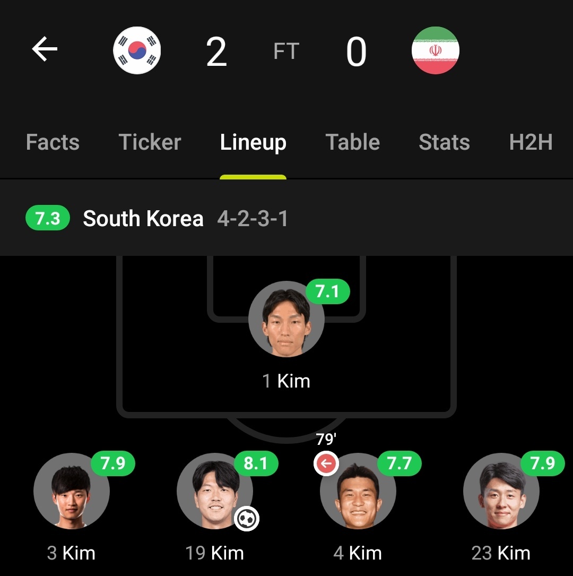The height and width of the screenshot is (576, 573).
Task: Tap the FT match status label
Action: [286, 51]
